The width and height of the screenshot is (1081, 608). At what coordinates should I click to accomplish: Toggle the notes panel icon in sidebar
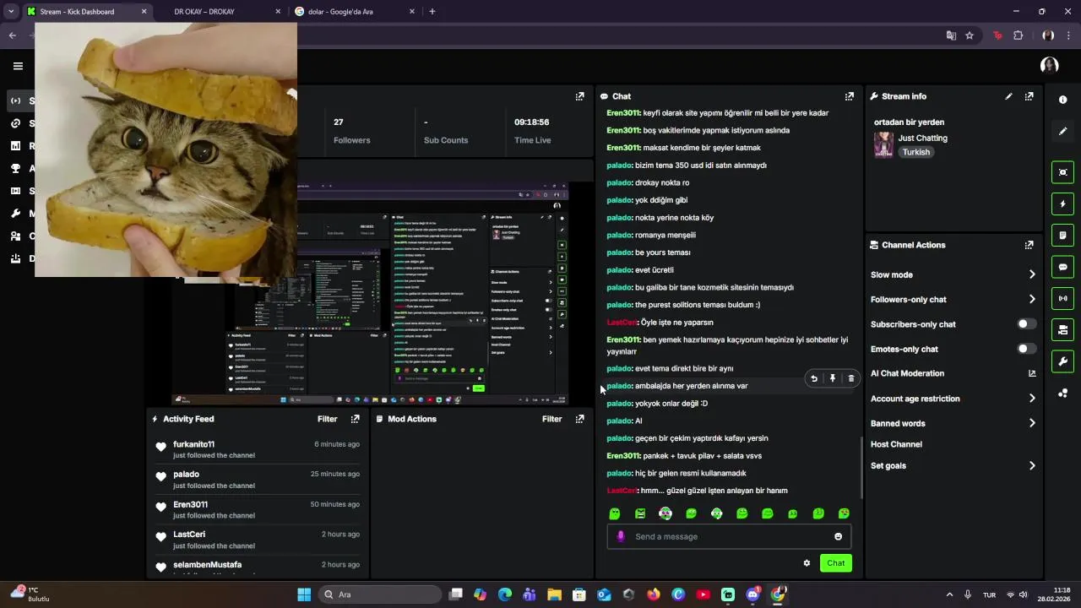1062,235
